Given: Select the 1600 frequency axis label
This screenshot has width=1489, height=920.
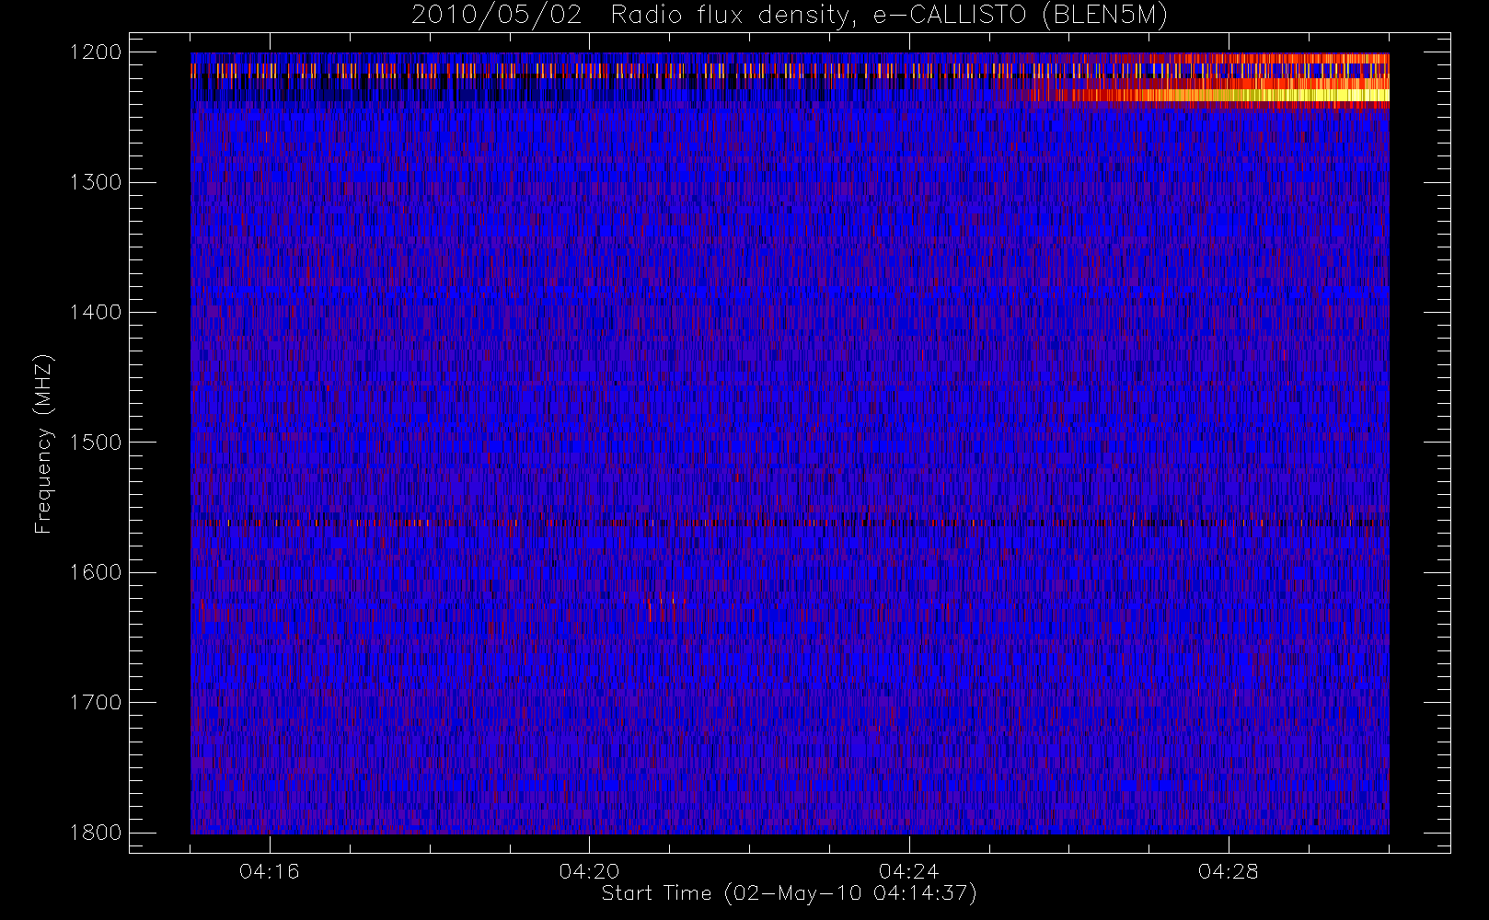Looking at the screenshot, I should pos(96,572).
